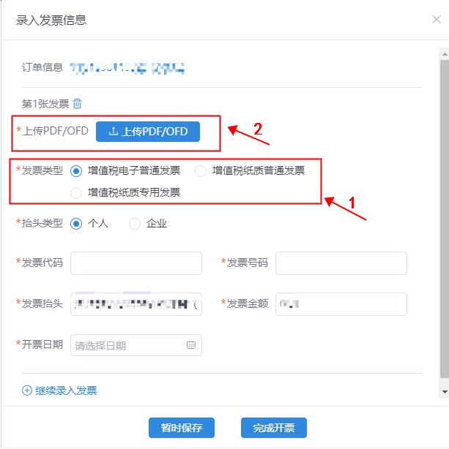The image size is (449, 449).
Task: Click 继续录入发票 link
Action: [x=59, y=390]
